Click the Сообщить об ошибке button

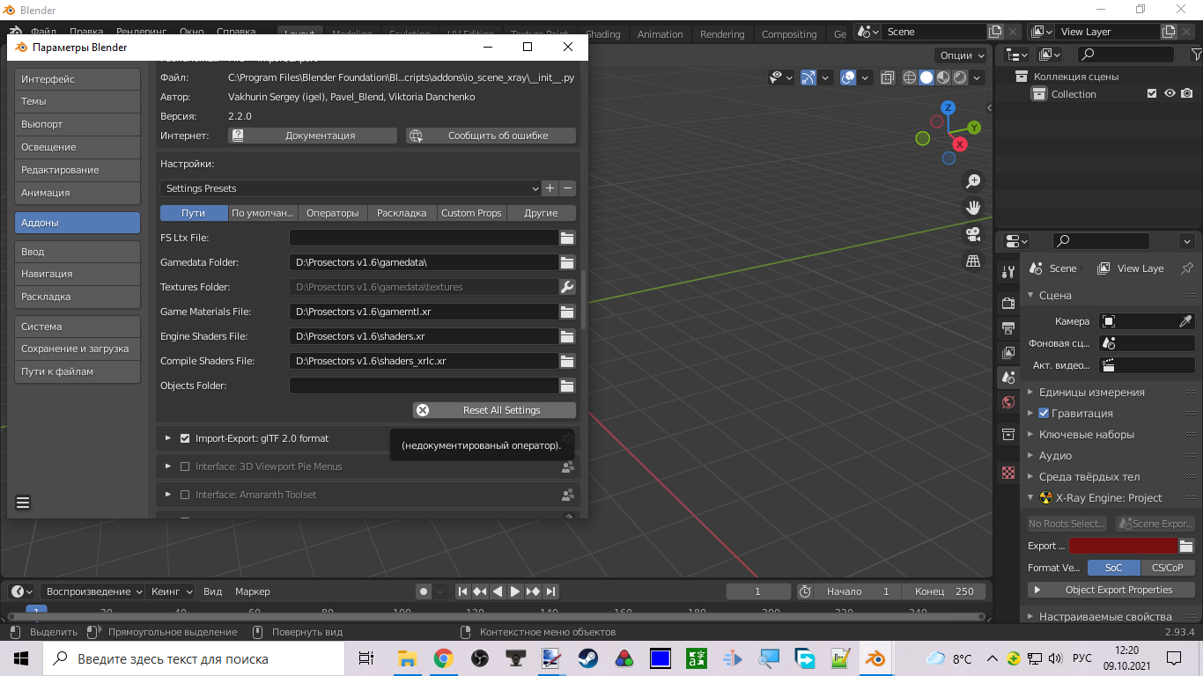pos(491,136)
